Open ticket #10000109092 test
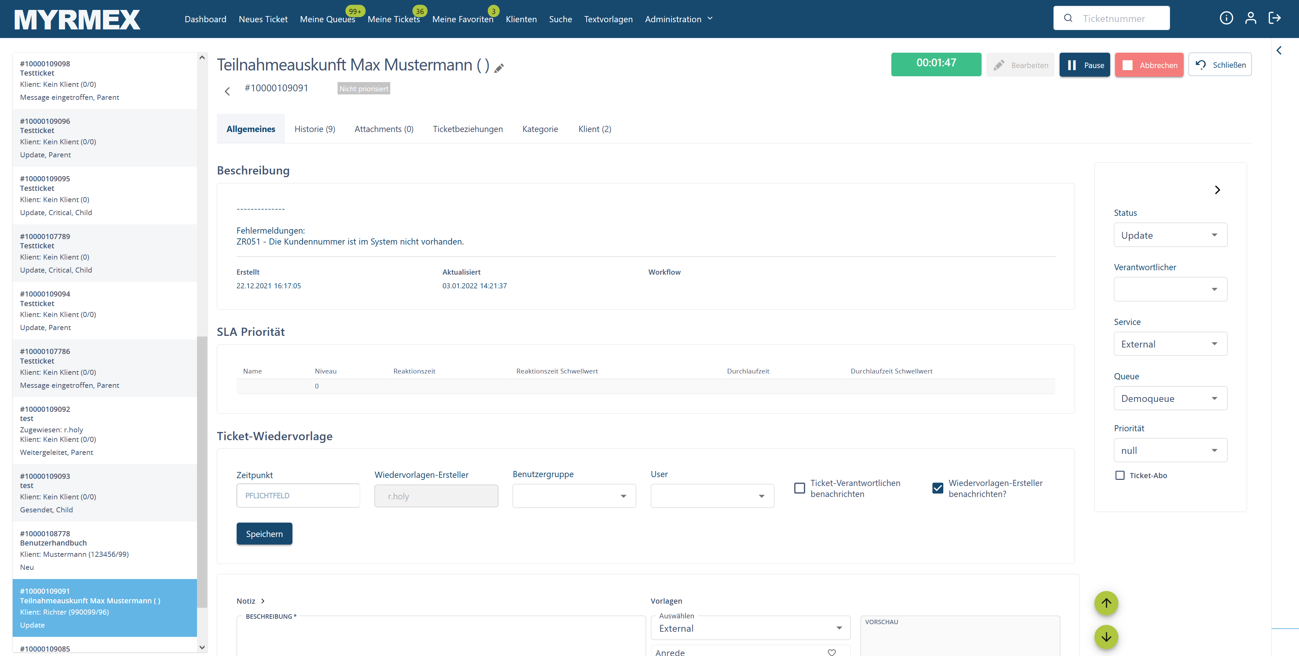The width and height of the screenshot is (1299, 656). click(x=104, y=430)
